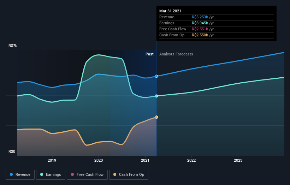Toggle the Earnings series legend button
This screenshot has height=185, width=290.
(51, 175)
